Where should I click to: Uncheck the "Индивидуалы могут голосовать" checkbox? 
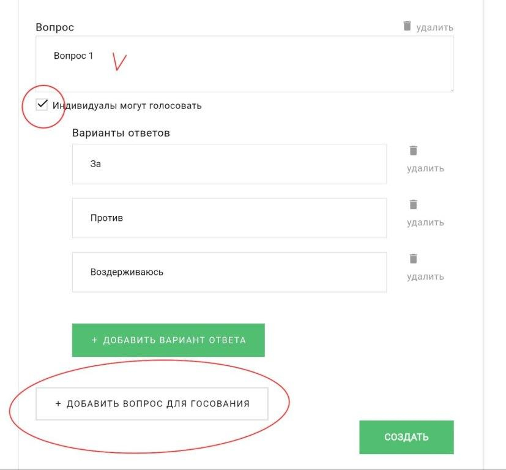click(42, 105)
